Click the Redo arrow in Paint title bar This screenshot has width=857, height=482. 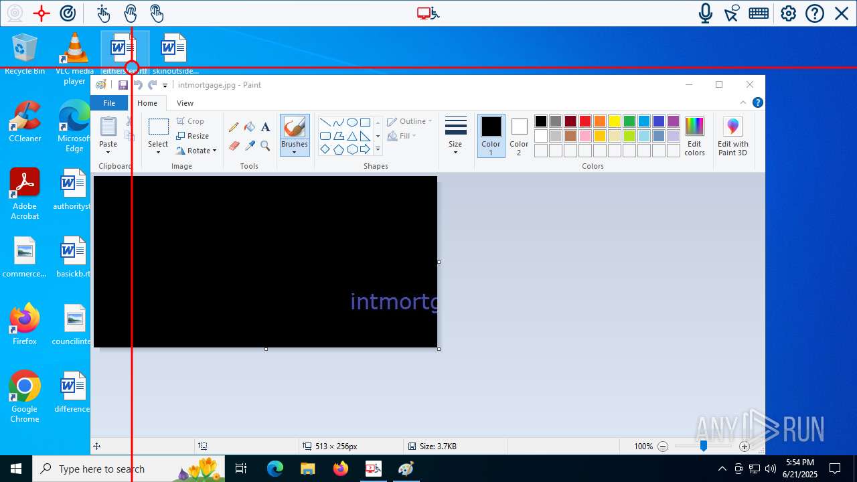[x=153, y=85]
